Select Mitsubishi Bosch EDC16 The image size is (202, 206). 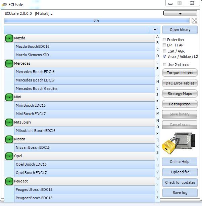85,131
